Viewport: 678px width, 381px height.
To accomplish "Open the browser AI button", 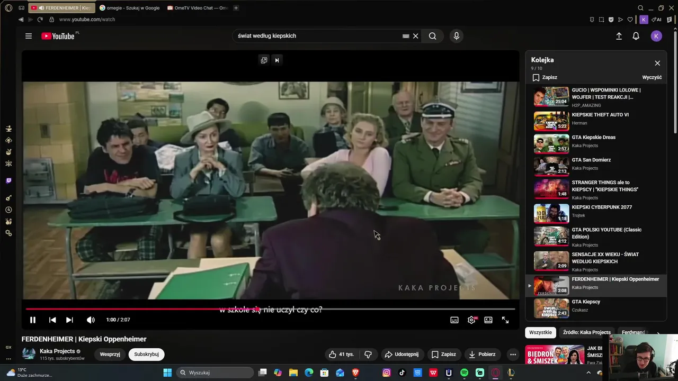I will coord(657,20).
